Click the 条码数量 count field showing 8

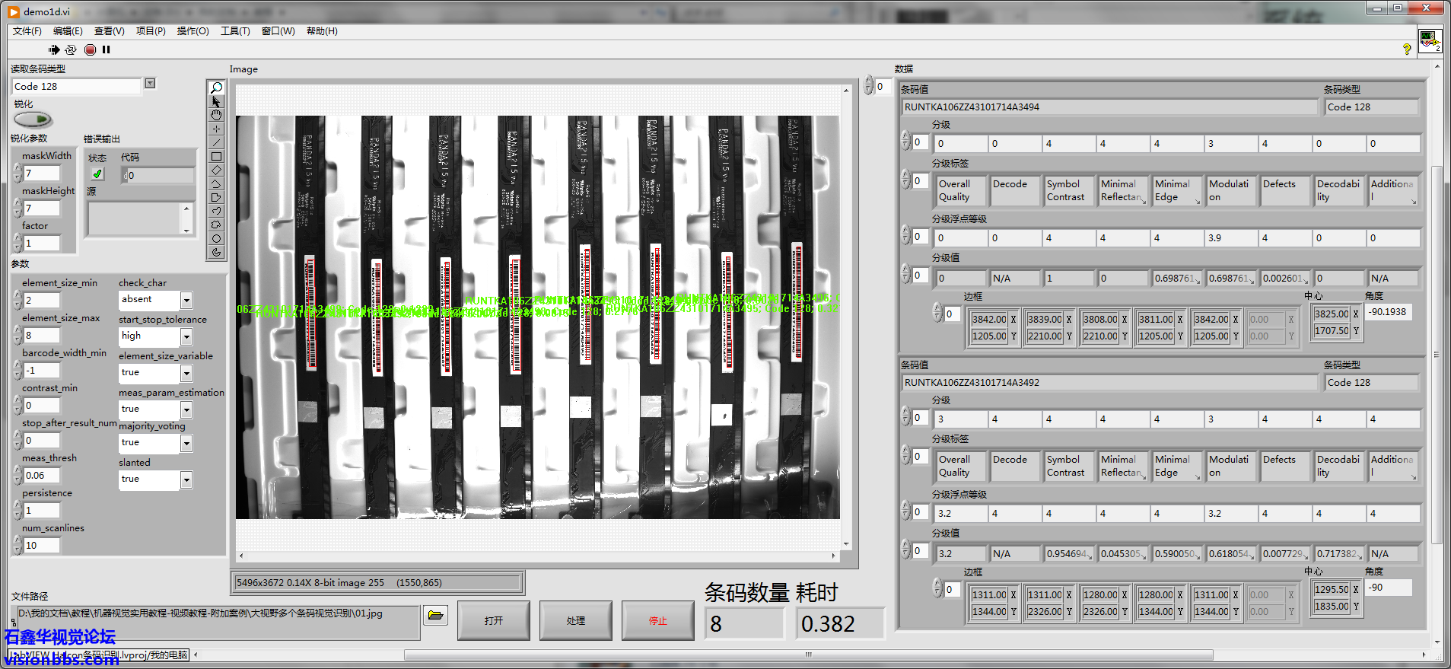[745, 624]
